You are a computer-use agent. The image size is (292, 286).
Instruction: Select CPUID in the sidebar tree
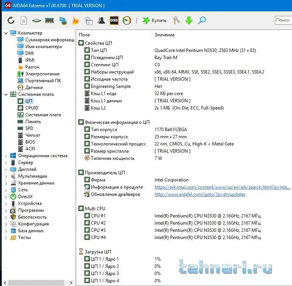[x=31, y=108]
